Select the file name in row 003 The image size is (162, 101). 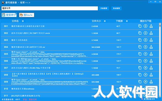coord(19,40)
